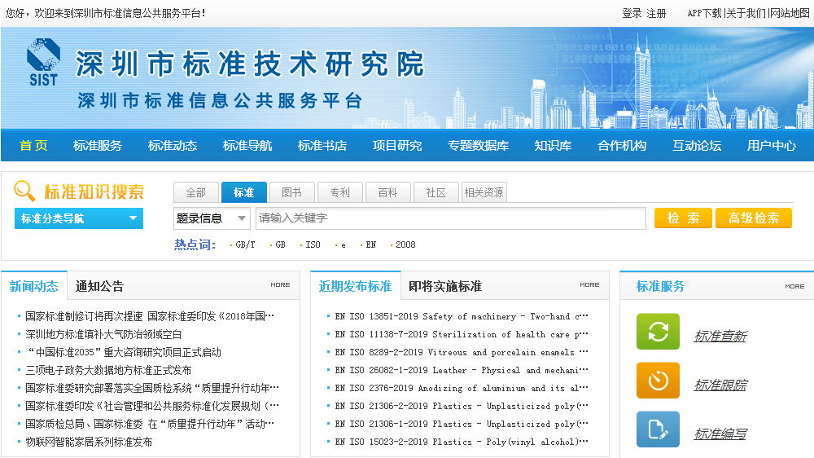Open the orange 标准跟踪 clock icon
Image resolution: width=814 pixels, height=458 pixels.
coord(658,381)
